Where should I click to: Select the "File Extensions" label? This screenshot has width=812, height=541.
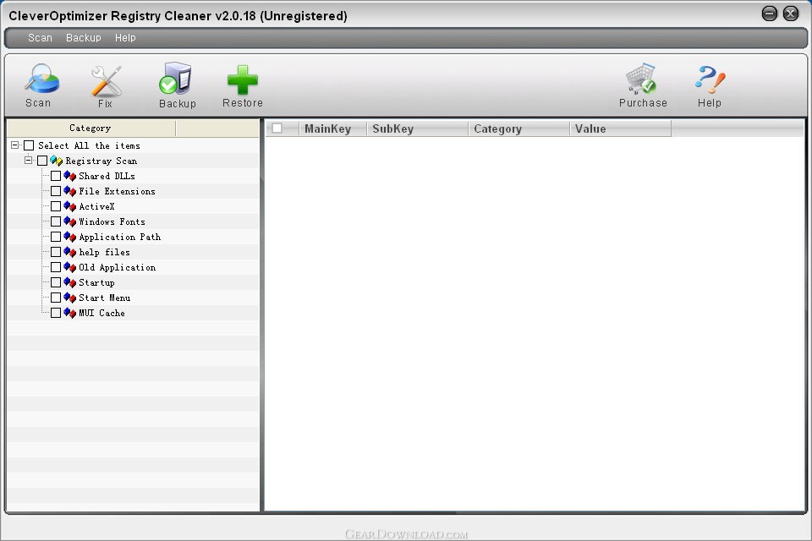117,192
